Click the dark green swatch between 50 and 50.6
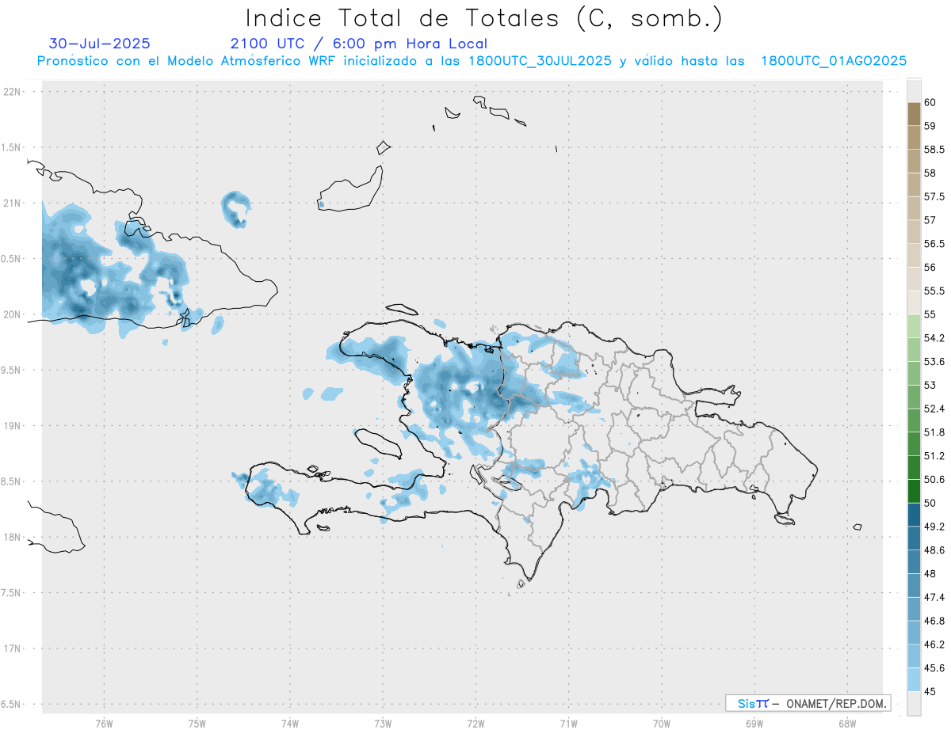951x734 pixels. pyautogui.click(x=914, y=491)
